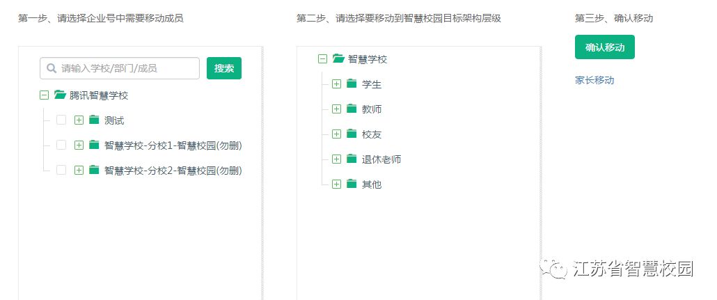717x300 pixels.
Task: Expand the 退休老师 node
Action: [x=336, y=159]
